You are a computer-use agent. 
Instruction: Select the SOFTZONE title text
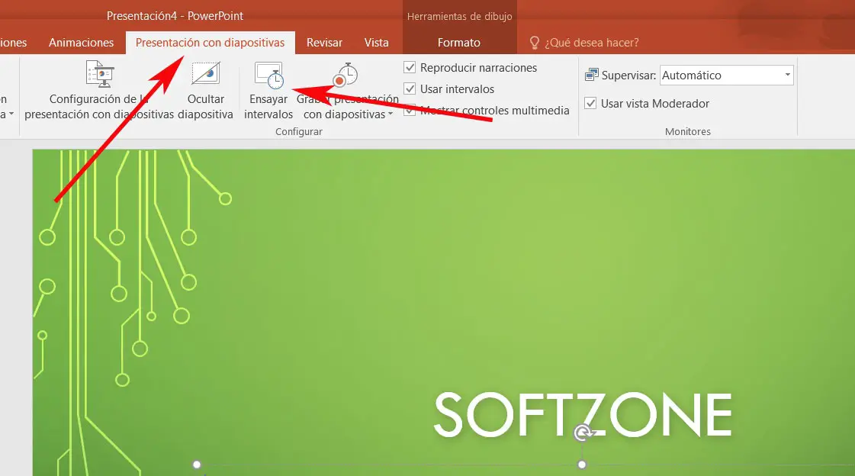point(583,414)
